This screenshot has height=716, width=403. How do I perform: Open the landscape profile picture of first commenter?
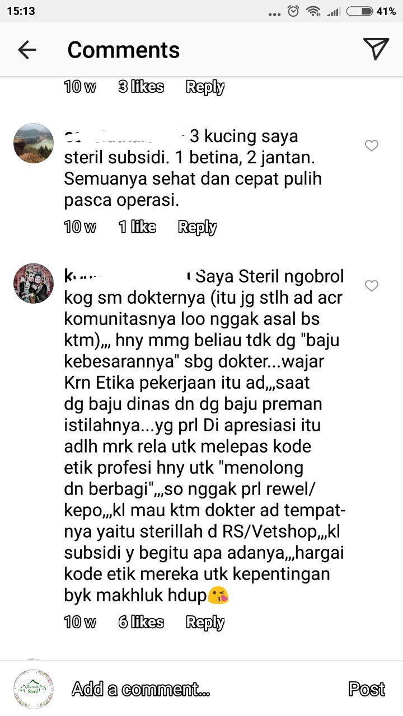(x=34, y=143)
